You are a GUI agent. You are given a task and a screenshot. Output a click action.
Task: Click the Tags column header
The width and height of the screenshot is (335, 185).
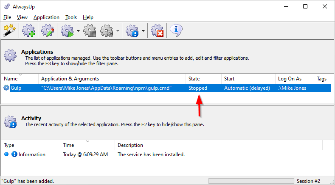point(322,79)
